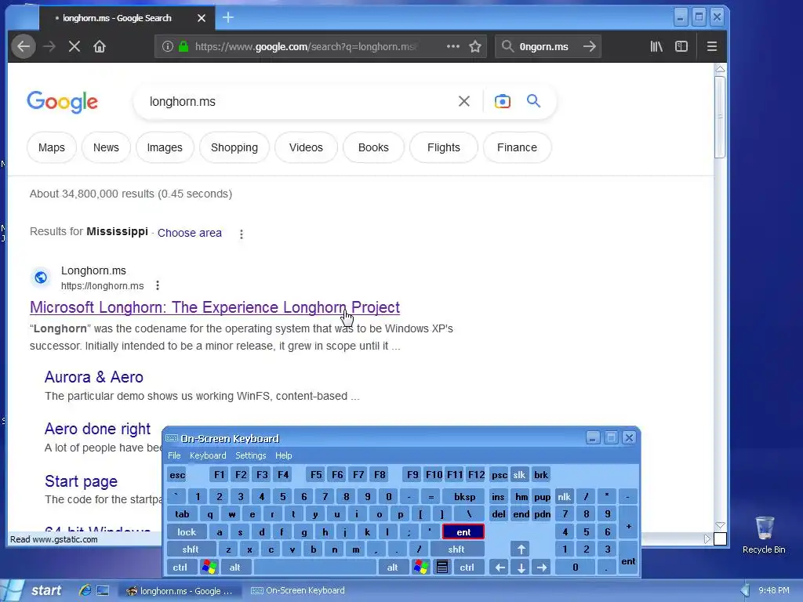Filter results by Maps
Image resolution: width=803 pixels, height=602 pixels.
(x=52, y=147)
